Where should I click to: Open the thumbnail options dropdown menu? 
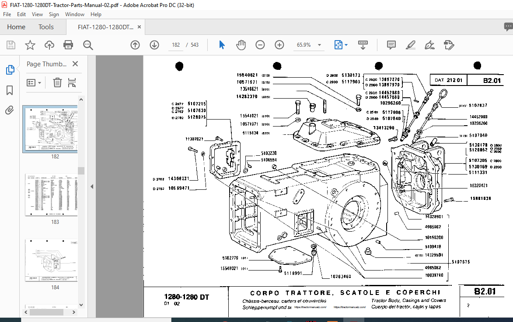tap(34, 82)
